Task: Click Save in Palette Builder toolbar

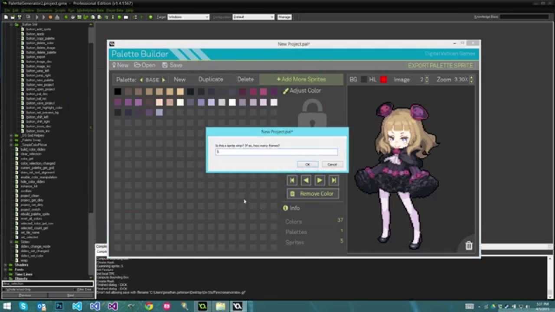Action: point(172,65)
